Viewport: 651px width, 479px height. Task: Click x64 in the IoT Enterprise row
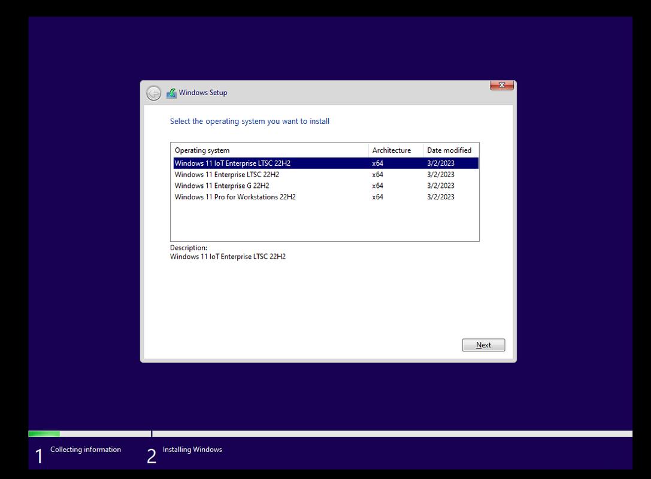pyautogui.click(x=377, y=163)
